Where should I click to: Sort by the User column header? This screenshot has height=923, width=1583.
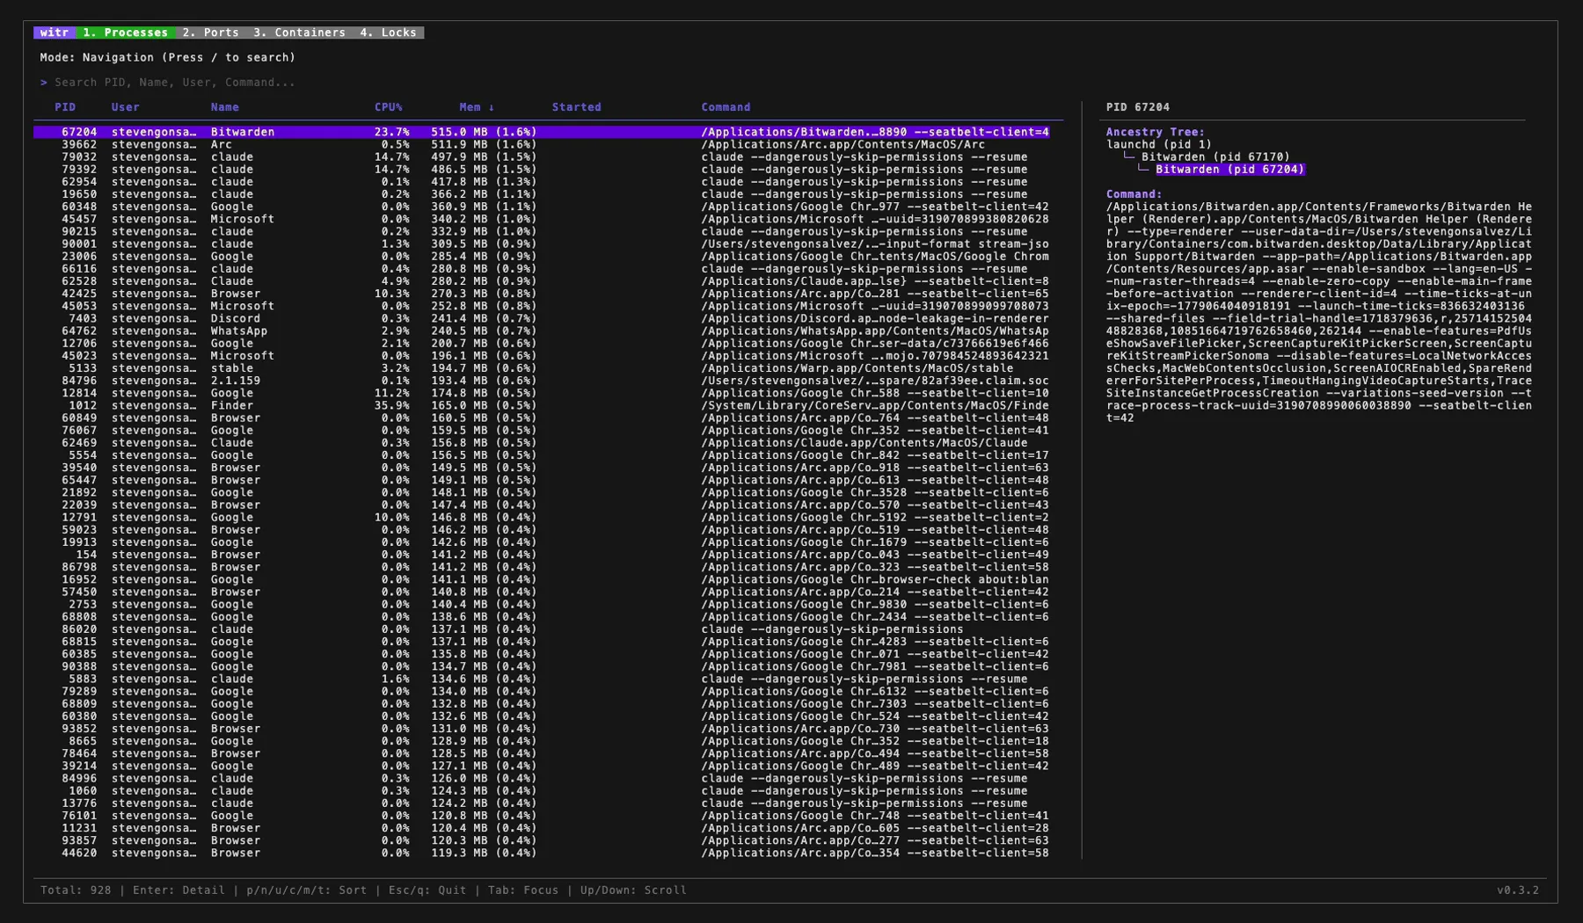click(x=125, y=107)
